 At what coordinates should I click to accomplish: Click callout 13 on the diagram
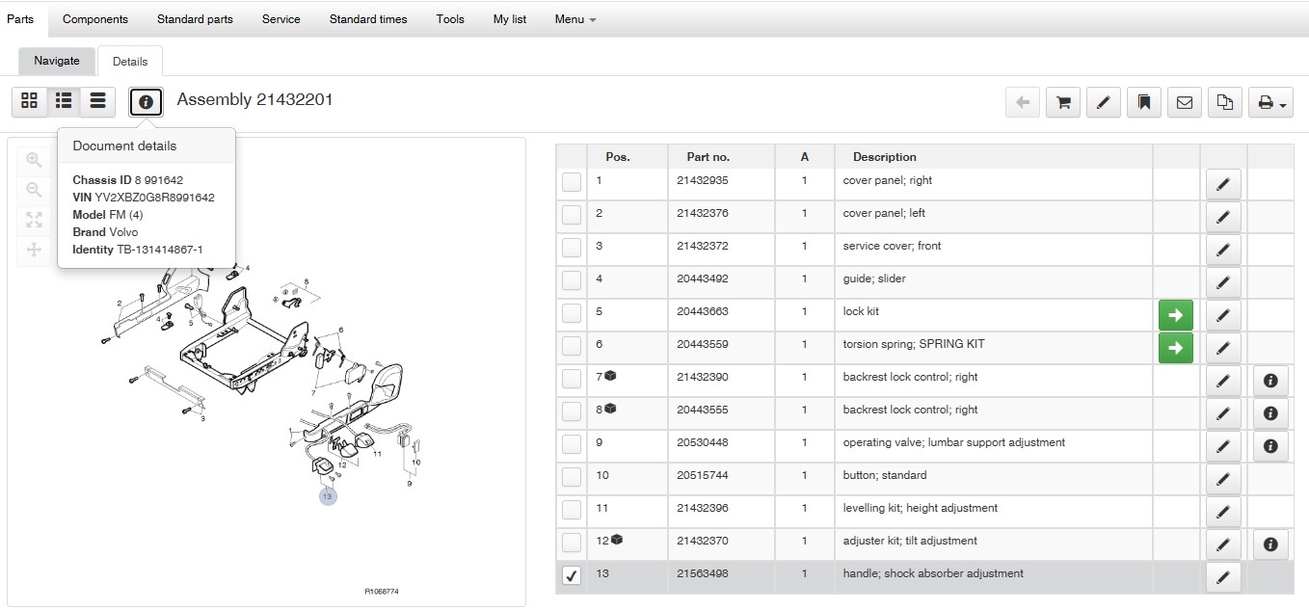pyautogui.click(x=328, y=496)
